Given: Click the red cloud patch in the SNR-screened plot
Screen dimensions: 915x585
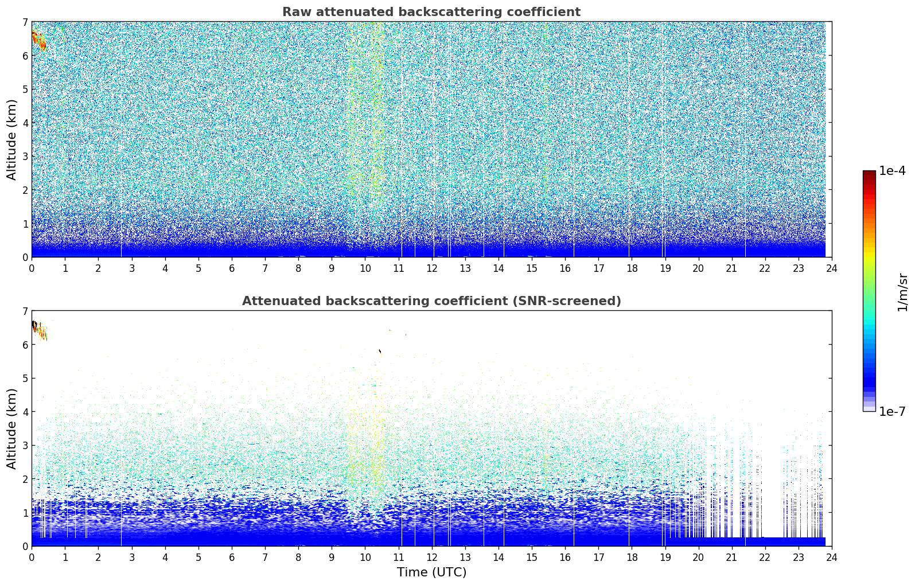Looking at the screenshot, I should [x=39, y=330].
